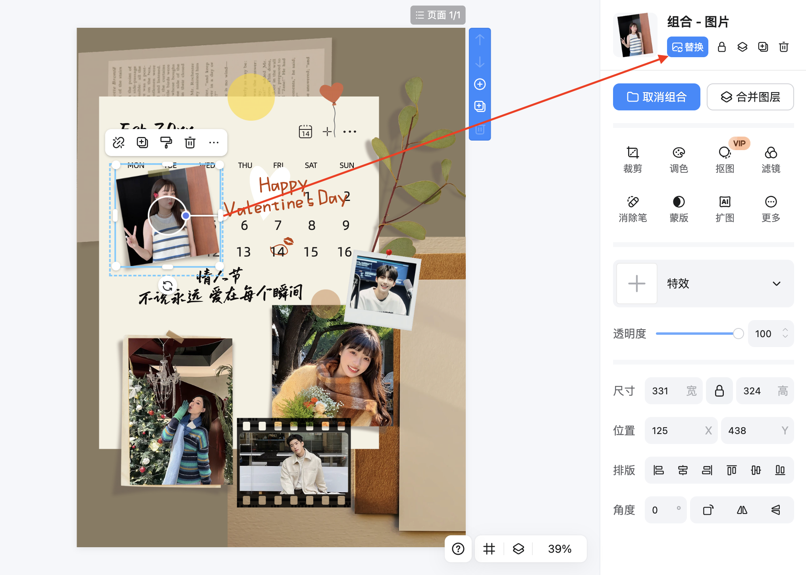Open the 裁剪 crop tool
806x575 pixels.
tap(632, 159)
